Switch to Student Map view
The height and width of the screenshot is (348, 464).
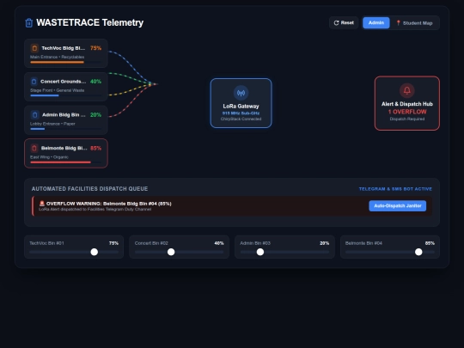point(414,23)
